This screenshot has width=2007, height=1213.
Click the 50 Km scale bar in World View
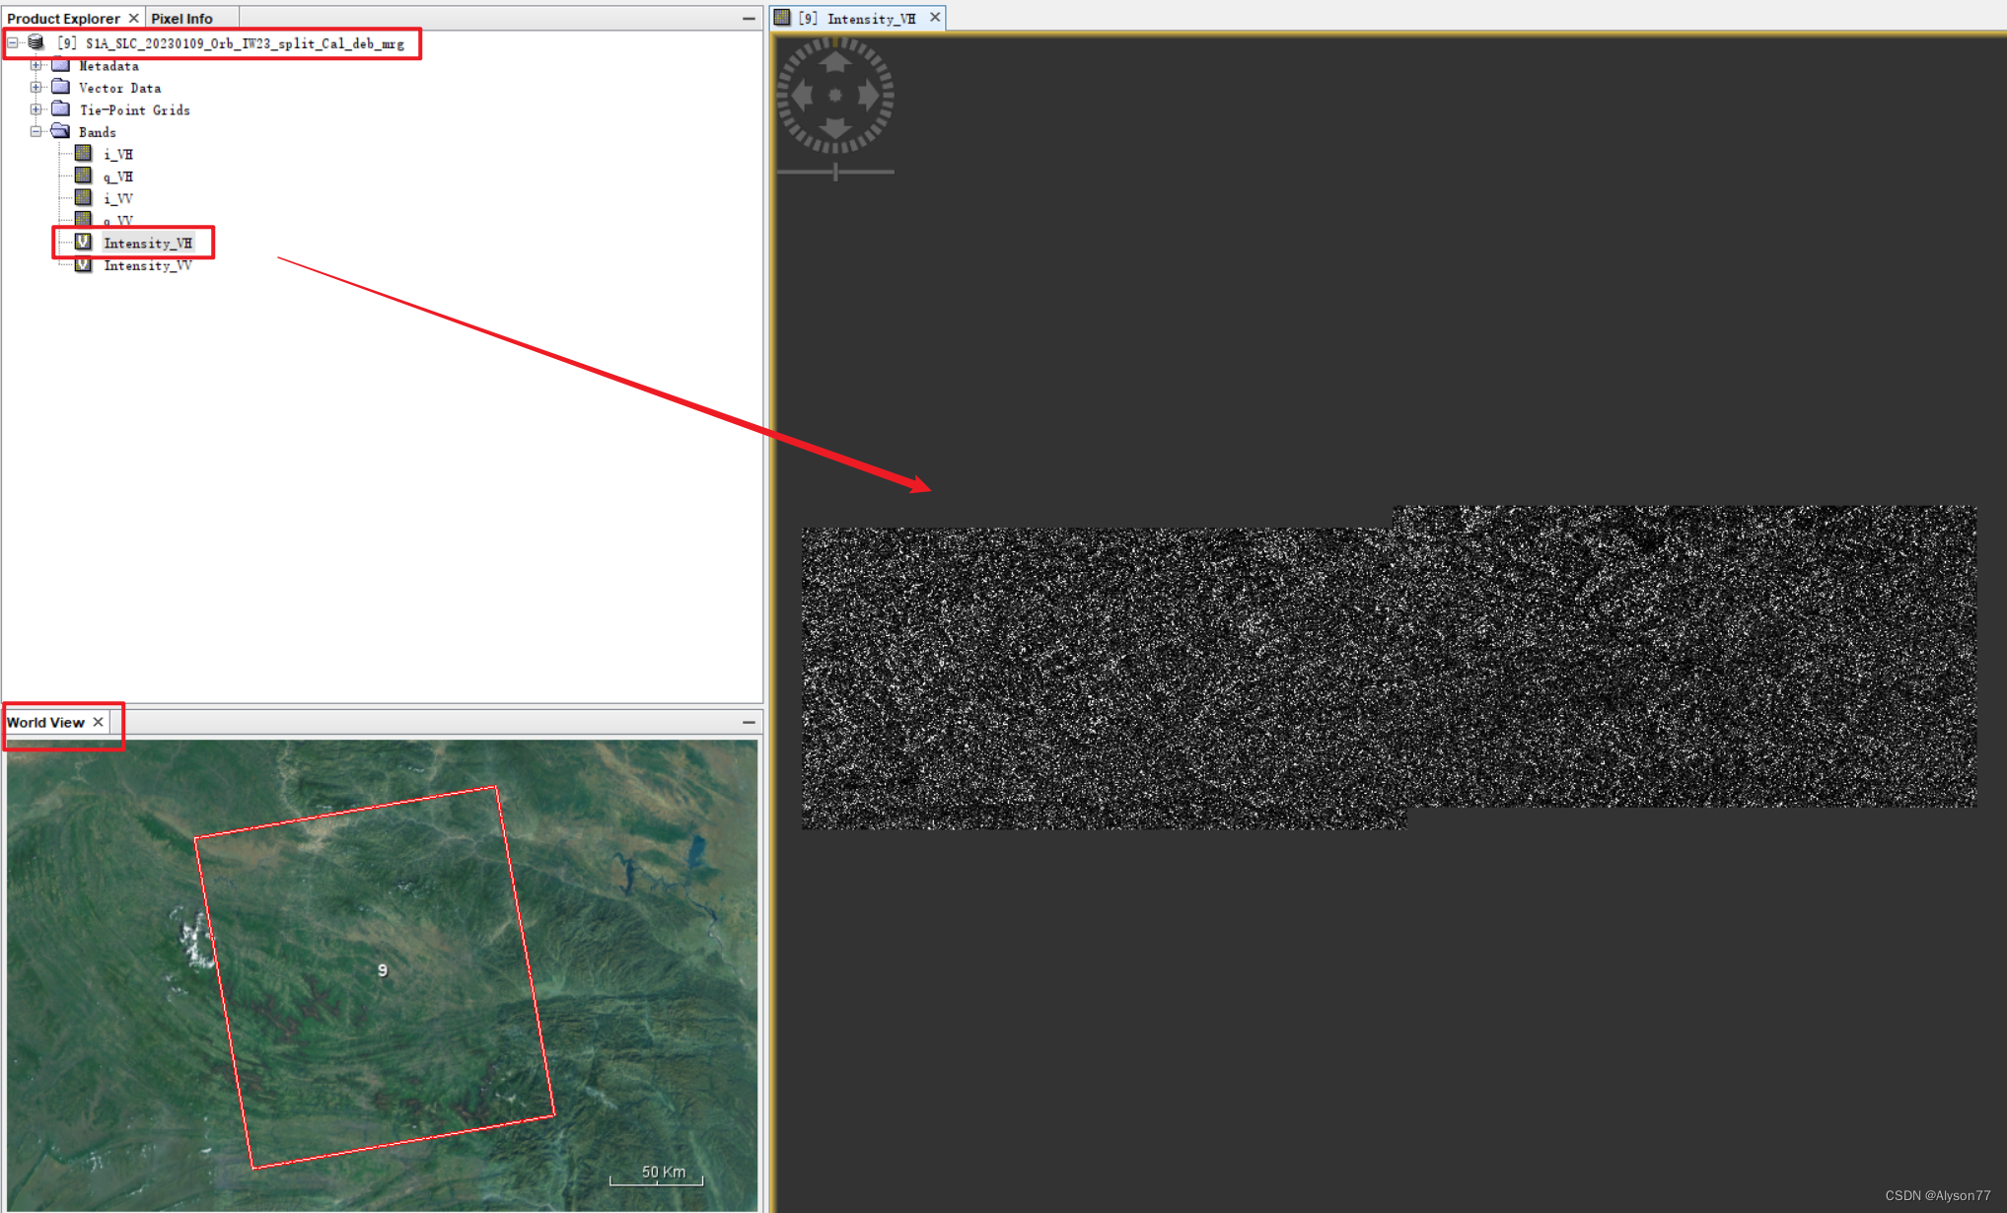click(x=657, y=1175)
